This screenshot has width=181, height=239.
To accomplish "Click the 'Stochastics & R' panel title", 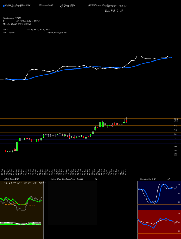I will click(148, 179).
